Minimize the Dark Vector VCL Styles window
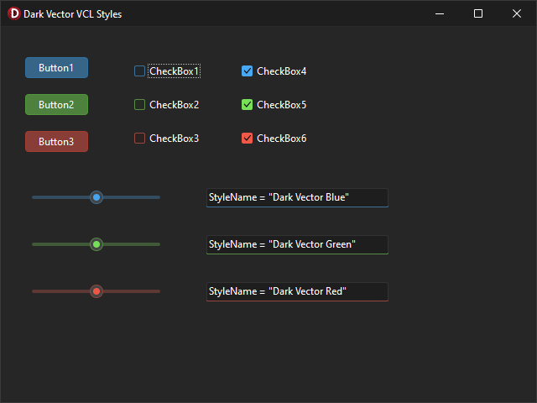Viewport: 537px width, 403px height. (440, 13)
